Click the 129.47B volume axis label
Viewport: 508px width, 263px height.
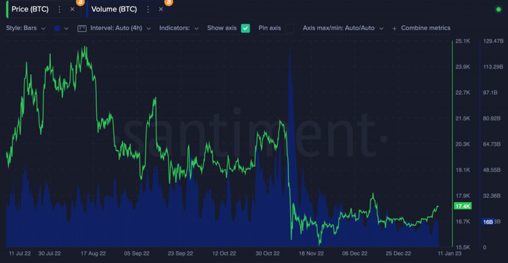[493, 41]
